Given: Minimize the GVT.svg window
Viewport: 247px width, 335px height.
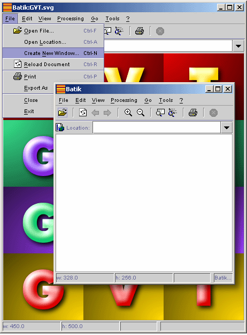Looking at the screenshot, I should pos(221,7).
